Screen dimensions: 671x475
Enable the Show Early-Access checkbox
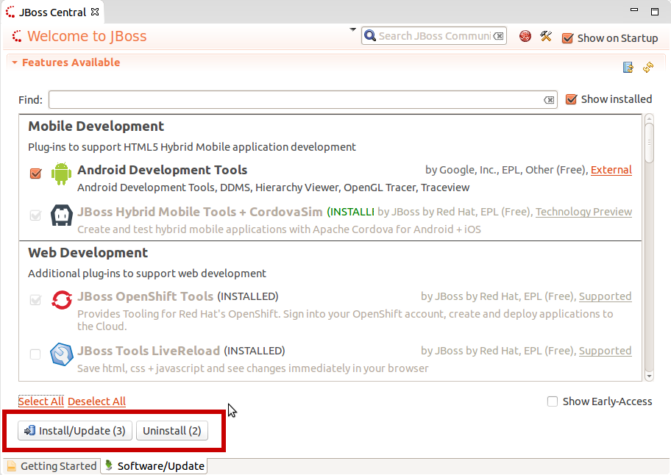[553, 401]
